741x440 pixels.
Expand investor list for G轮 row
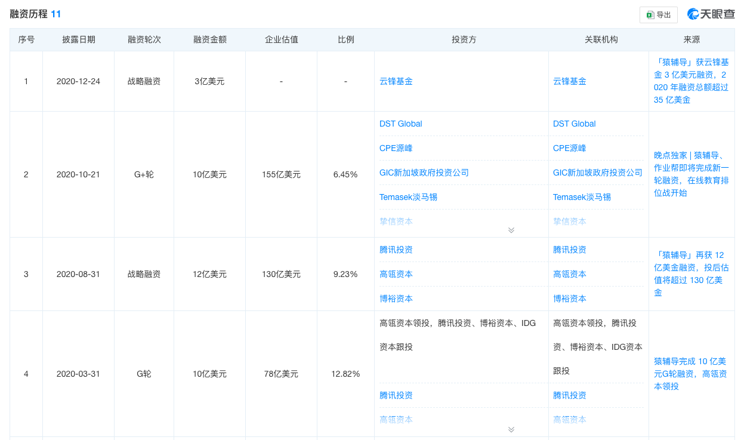tap(511, 429)
